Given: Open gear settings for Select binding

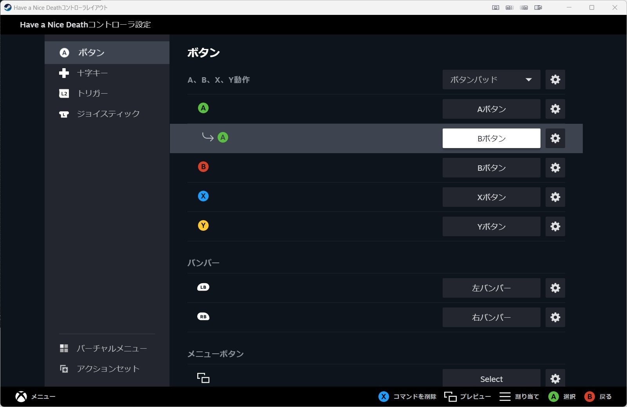Looking at the screenshot, I should [x=555, y=378].
